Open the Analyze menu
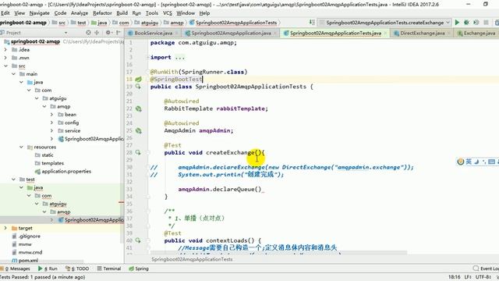 tap(80, 13)
